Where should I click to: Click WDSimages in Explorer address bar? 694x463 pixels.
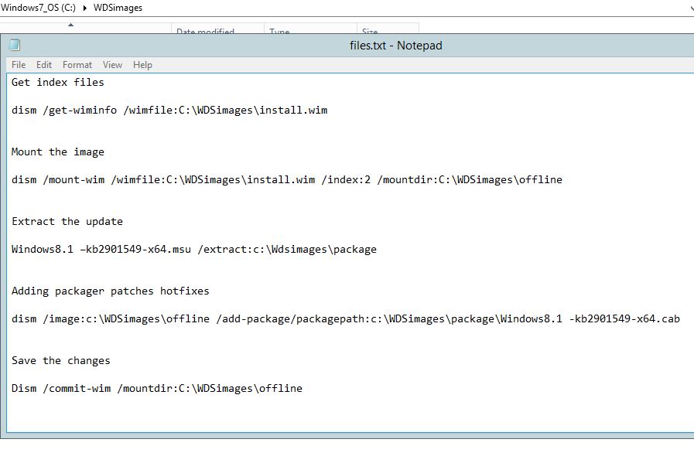(x=118, y=8)
